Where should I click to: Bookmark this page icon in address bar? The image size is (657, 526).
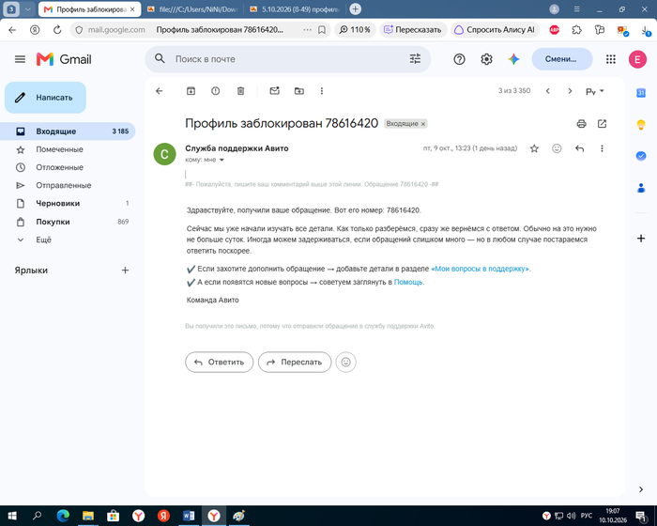(322, 30)
